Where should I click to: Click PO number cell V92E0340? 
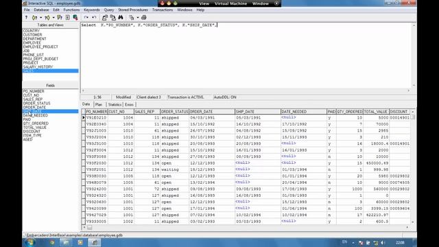tap(97, 124)
